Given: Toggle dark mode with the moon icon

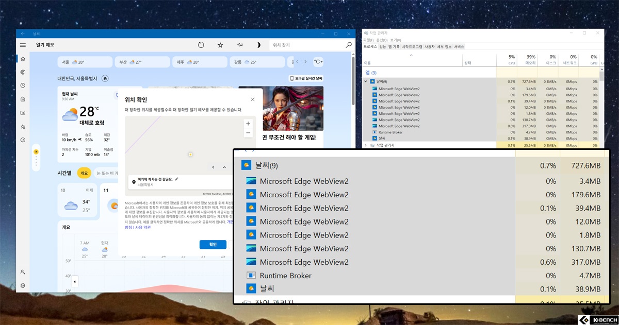Looking at the screenshot, I should pyautogui.click(x=258, y=45).
